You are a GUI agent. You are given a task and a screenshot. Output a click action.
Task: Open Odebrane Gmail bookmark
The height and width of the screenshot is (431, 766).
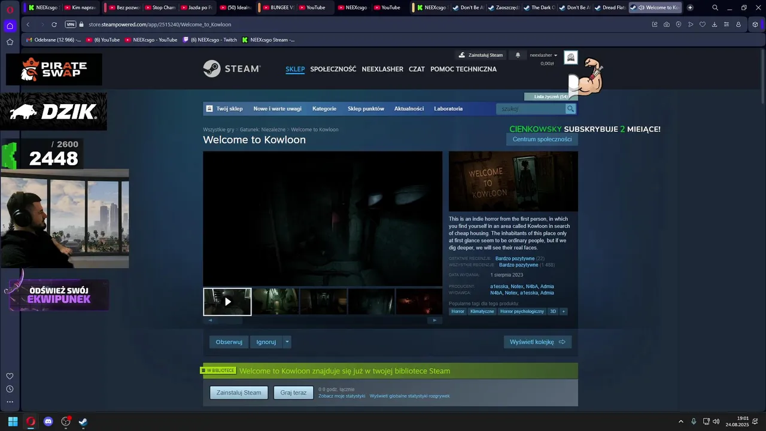54,40
